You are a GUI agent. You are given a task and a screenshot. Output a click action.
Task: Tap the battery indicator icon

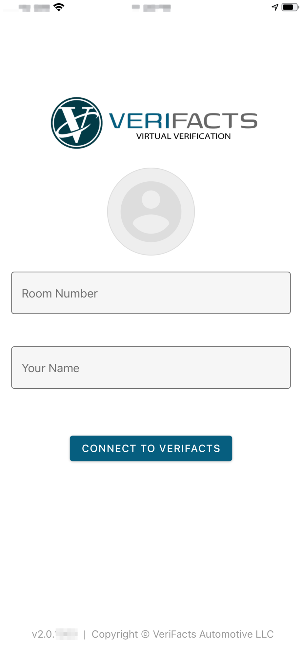click(291, 7)
